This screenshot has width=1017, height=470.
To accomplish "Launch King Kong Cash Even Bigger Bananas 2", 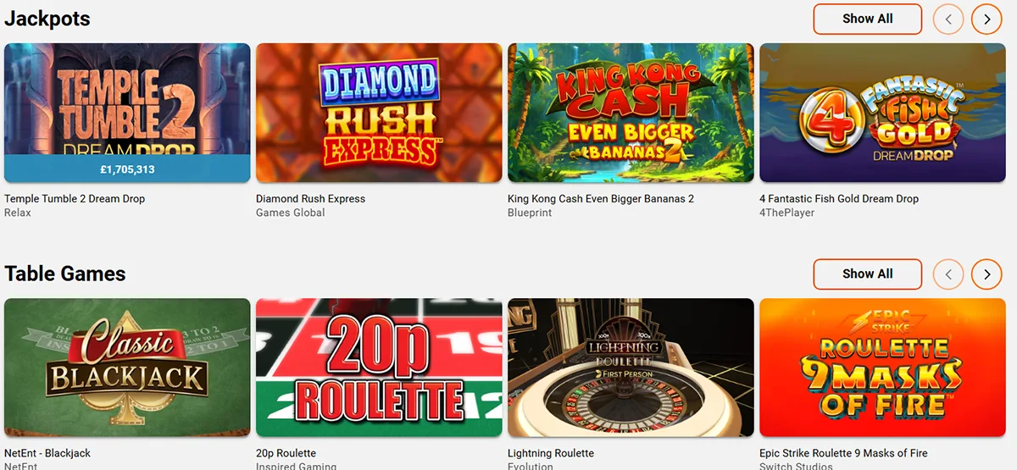I will click(631, 113).
